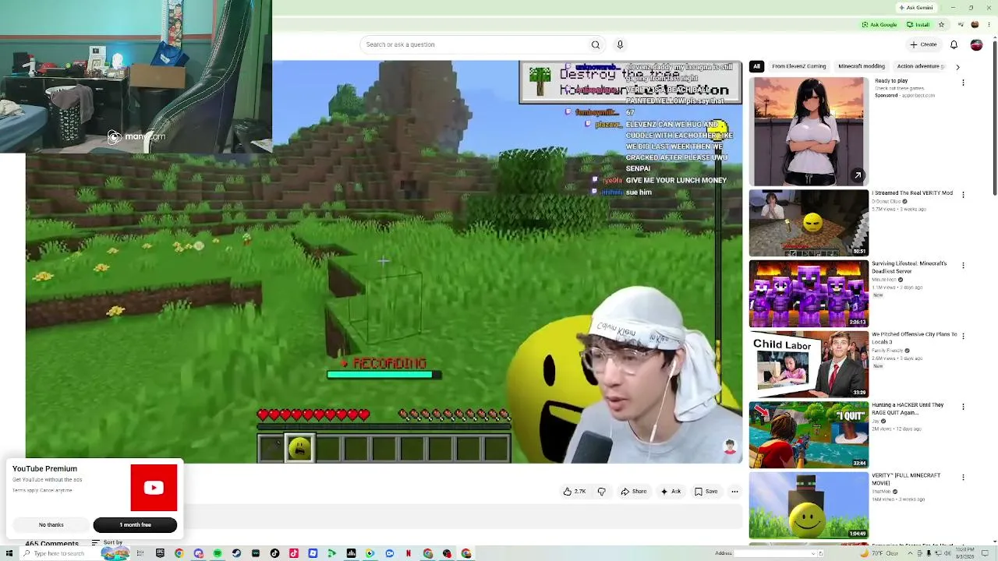The image size is (998, 561).
Task: Open the Surviving Lifesteal video thumbnail
Action: pos(809,294)
